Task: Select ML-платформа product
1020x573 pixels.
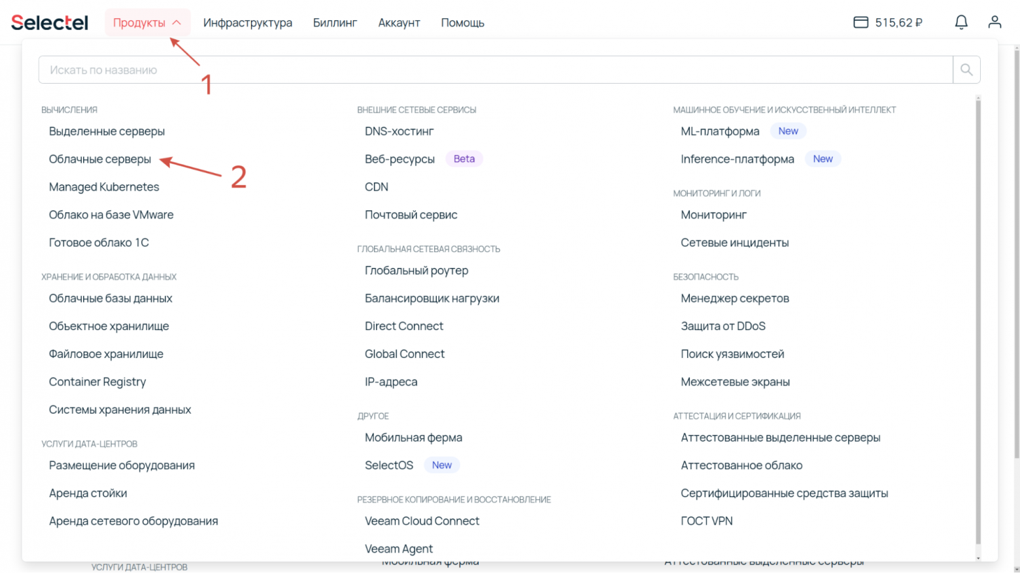Action: pos(720,131)
